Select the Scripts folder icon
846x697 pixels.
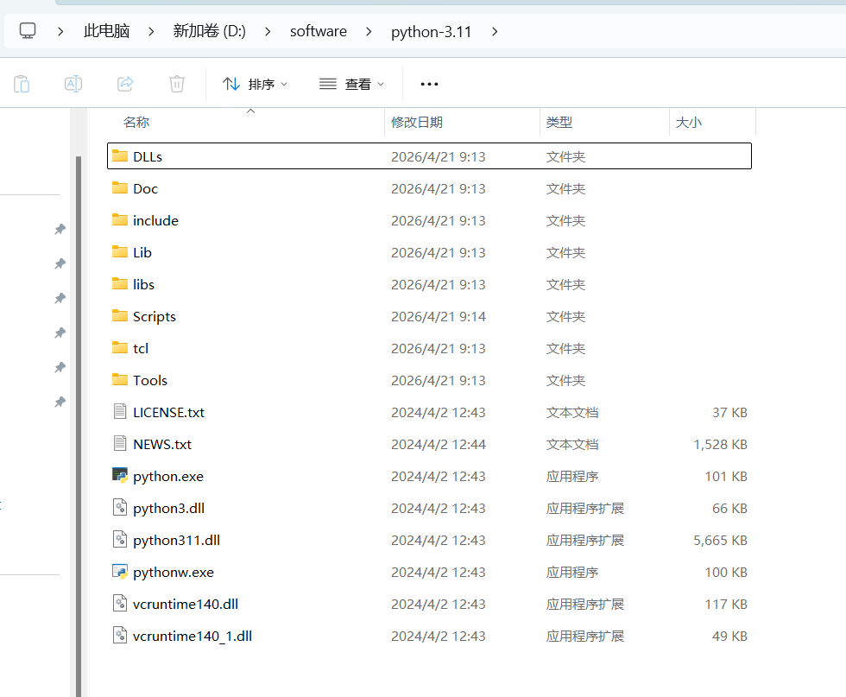pyautogui.click(x=120, y=315)
